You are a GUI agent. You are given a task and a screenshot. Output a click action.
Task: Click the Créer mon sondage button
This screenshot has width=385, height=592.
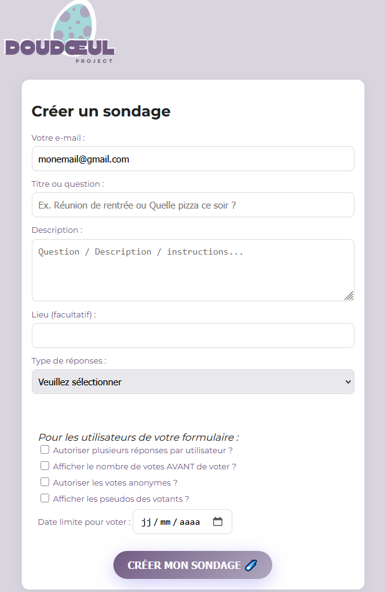(x=192, y=565)
